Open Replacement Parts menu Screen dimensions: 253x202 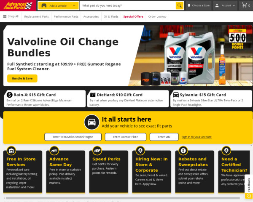36,16
